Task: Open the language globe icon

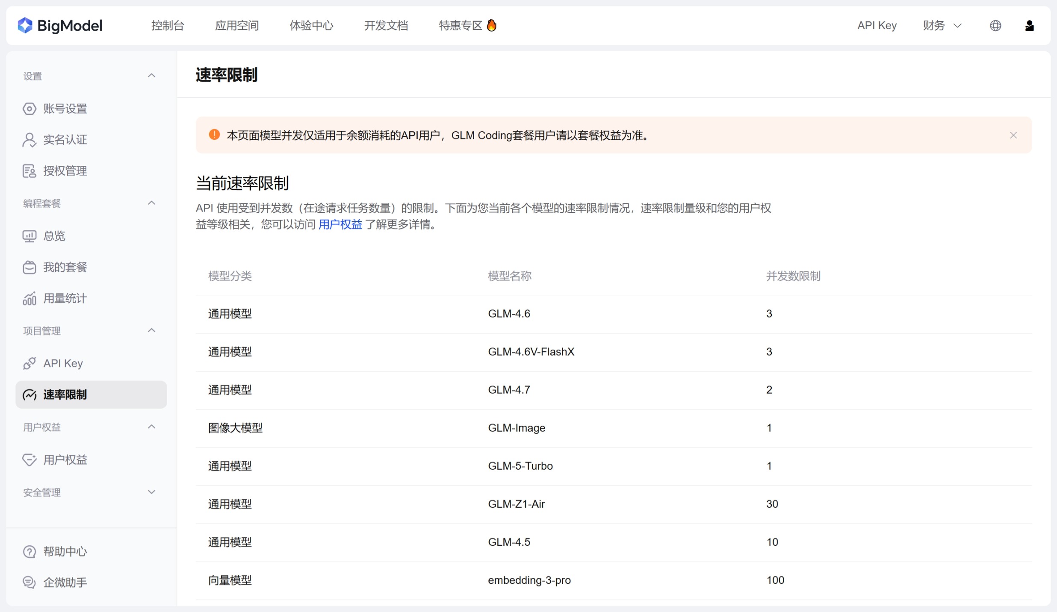Action: 995,26
